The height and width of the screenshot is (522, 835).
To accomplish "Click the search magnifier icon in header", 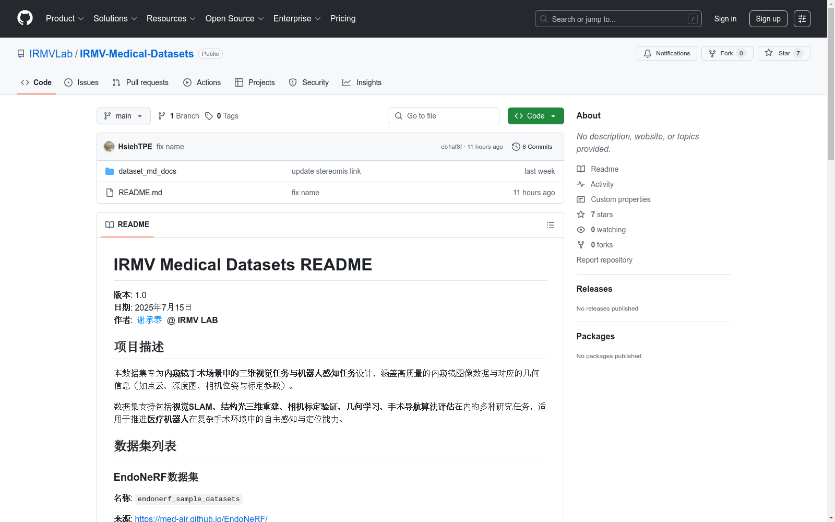I will click(544, 19).
